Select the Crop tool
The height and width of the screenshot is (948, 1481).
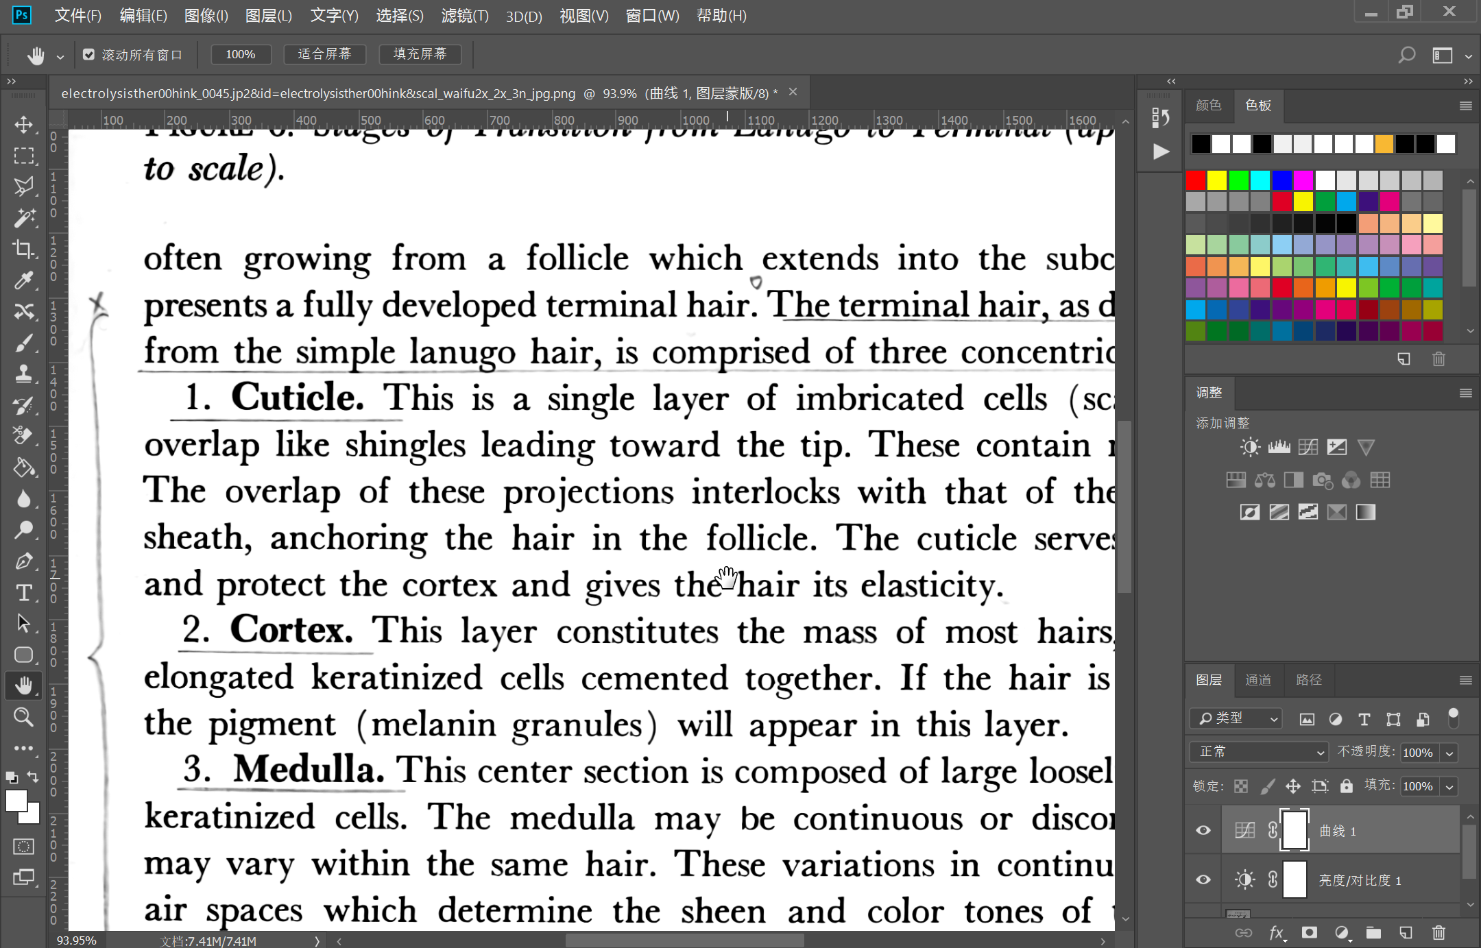coord(24,250)
